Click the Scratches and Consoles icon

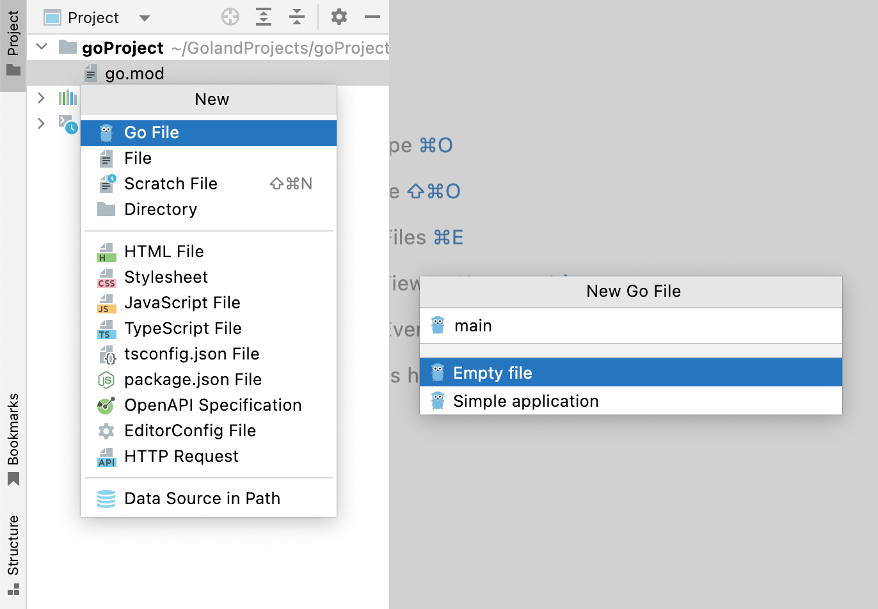click(x=67, y=123)
